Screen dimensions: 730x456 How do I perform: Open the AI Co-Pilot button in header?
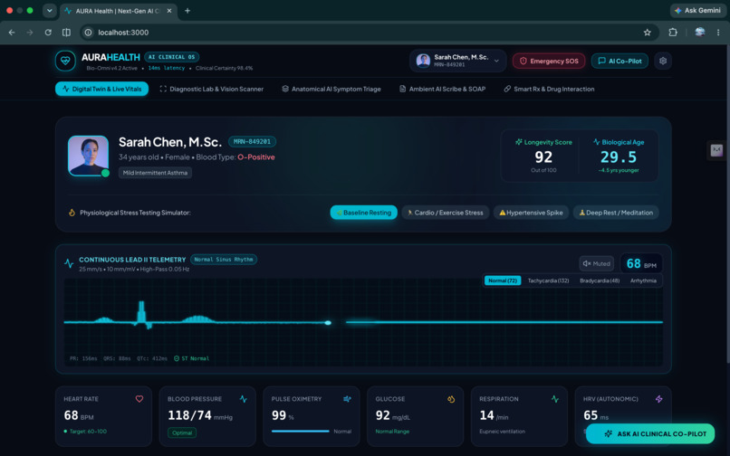point(620,61)
